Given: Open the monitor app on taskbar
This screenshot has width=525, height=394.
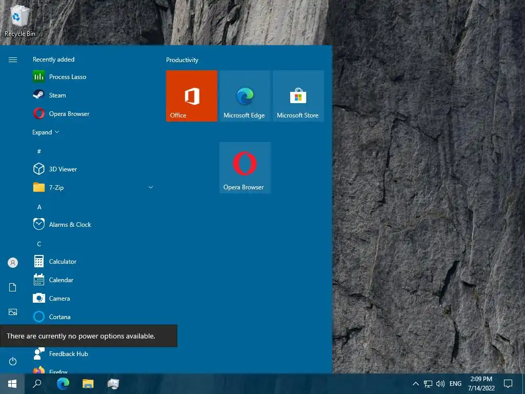Looking at the screenshot, I should (113, 384).
